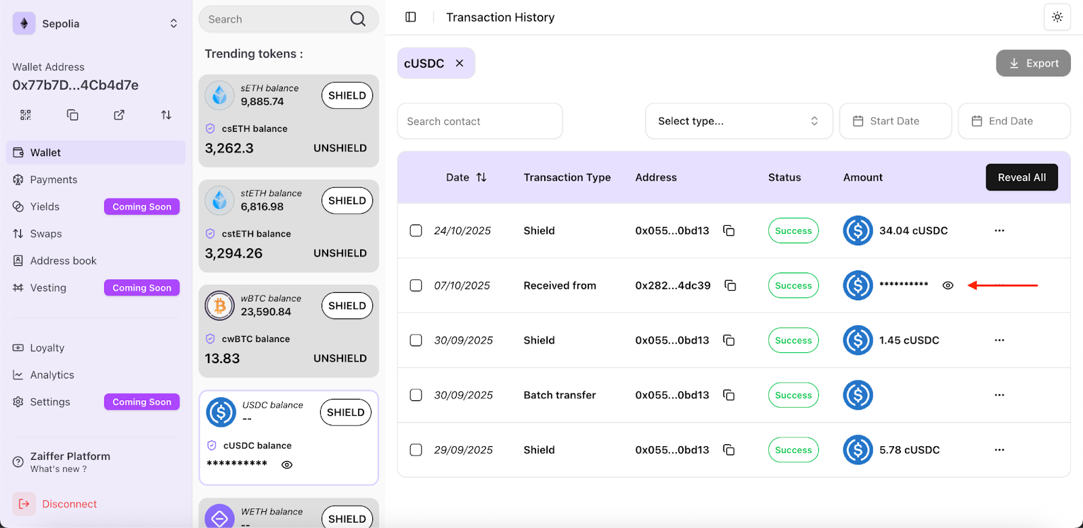Open the Payments section
This screenshot has height=528, width=1083.
pos(95,180)
